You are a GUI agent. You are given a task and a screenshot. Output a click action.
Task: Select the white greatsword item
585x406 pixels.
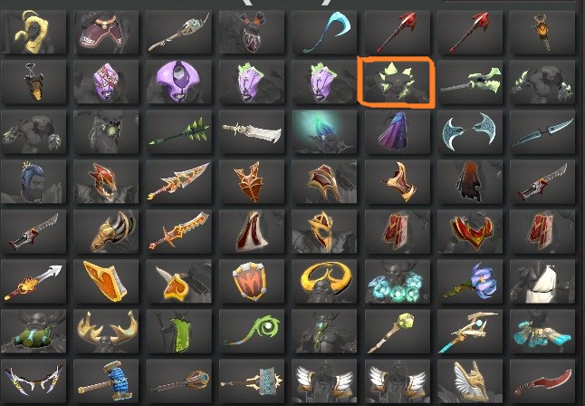(252, 131)
